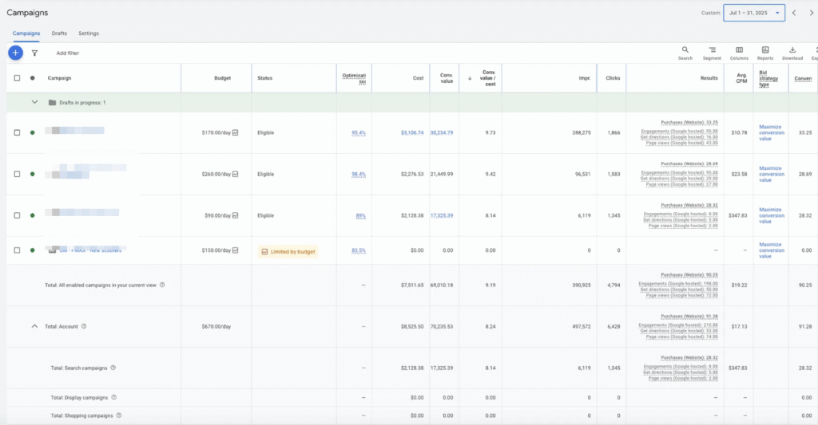Image resolution: width=818 pixels, height=425 pixels.
Task: Click the blue plus new campaign button
Action: [x=15, y=53]
